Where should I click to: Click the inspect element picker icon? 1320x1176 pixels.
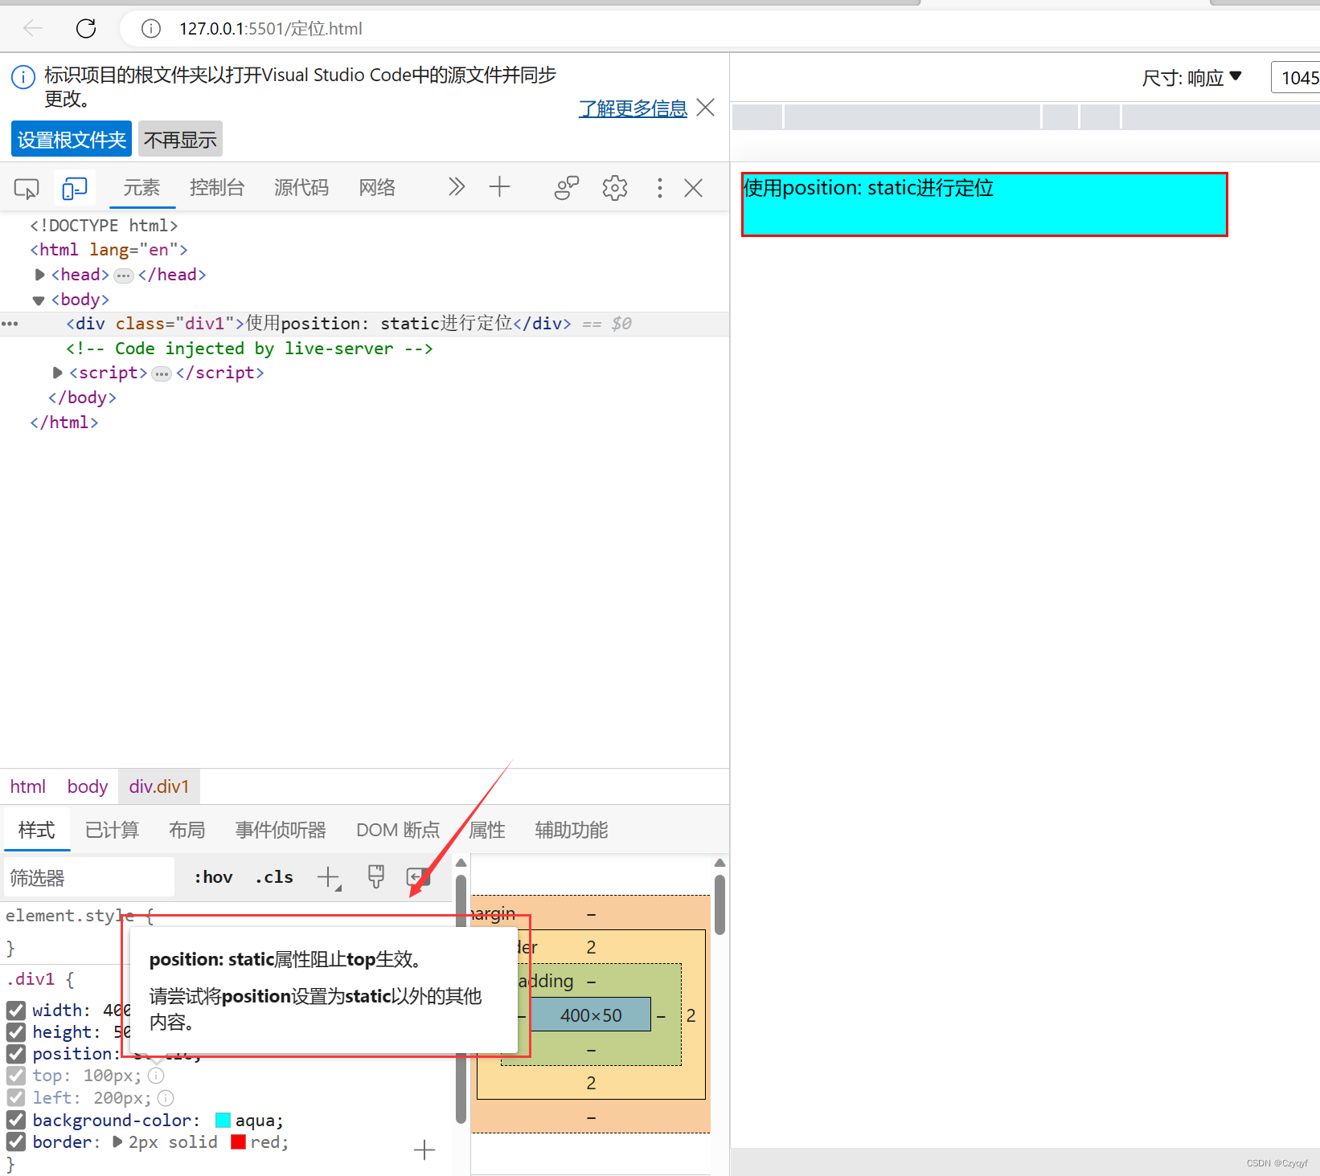click(x=27, y=189)
